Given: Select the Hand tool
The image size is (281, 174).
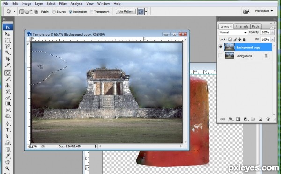Looking at the screenshot, I should pyautogui.click(x=7, y=162).
